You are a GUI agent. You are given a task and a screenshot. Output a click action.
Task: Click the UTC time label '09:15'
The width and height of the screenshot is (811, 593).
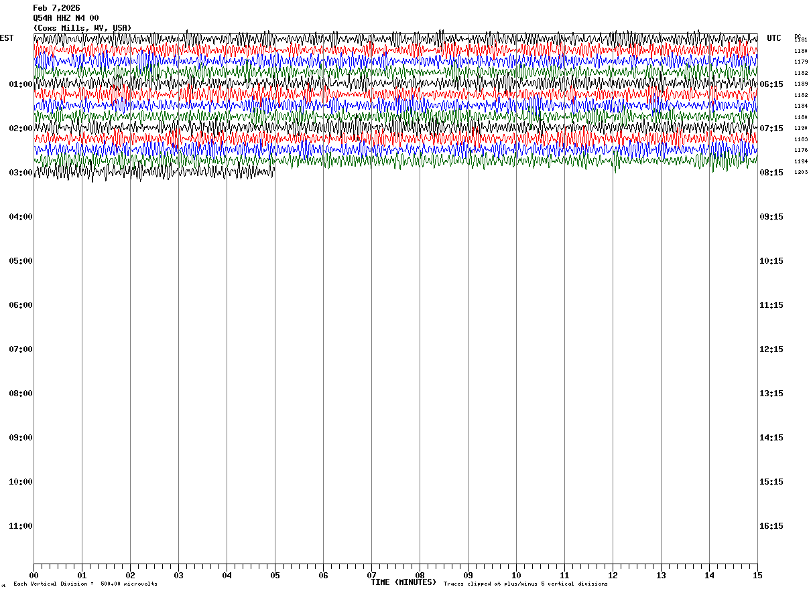click(771, 217)
